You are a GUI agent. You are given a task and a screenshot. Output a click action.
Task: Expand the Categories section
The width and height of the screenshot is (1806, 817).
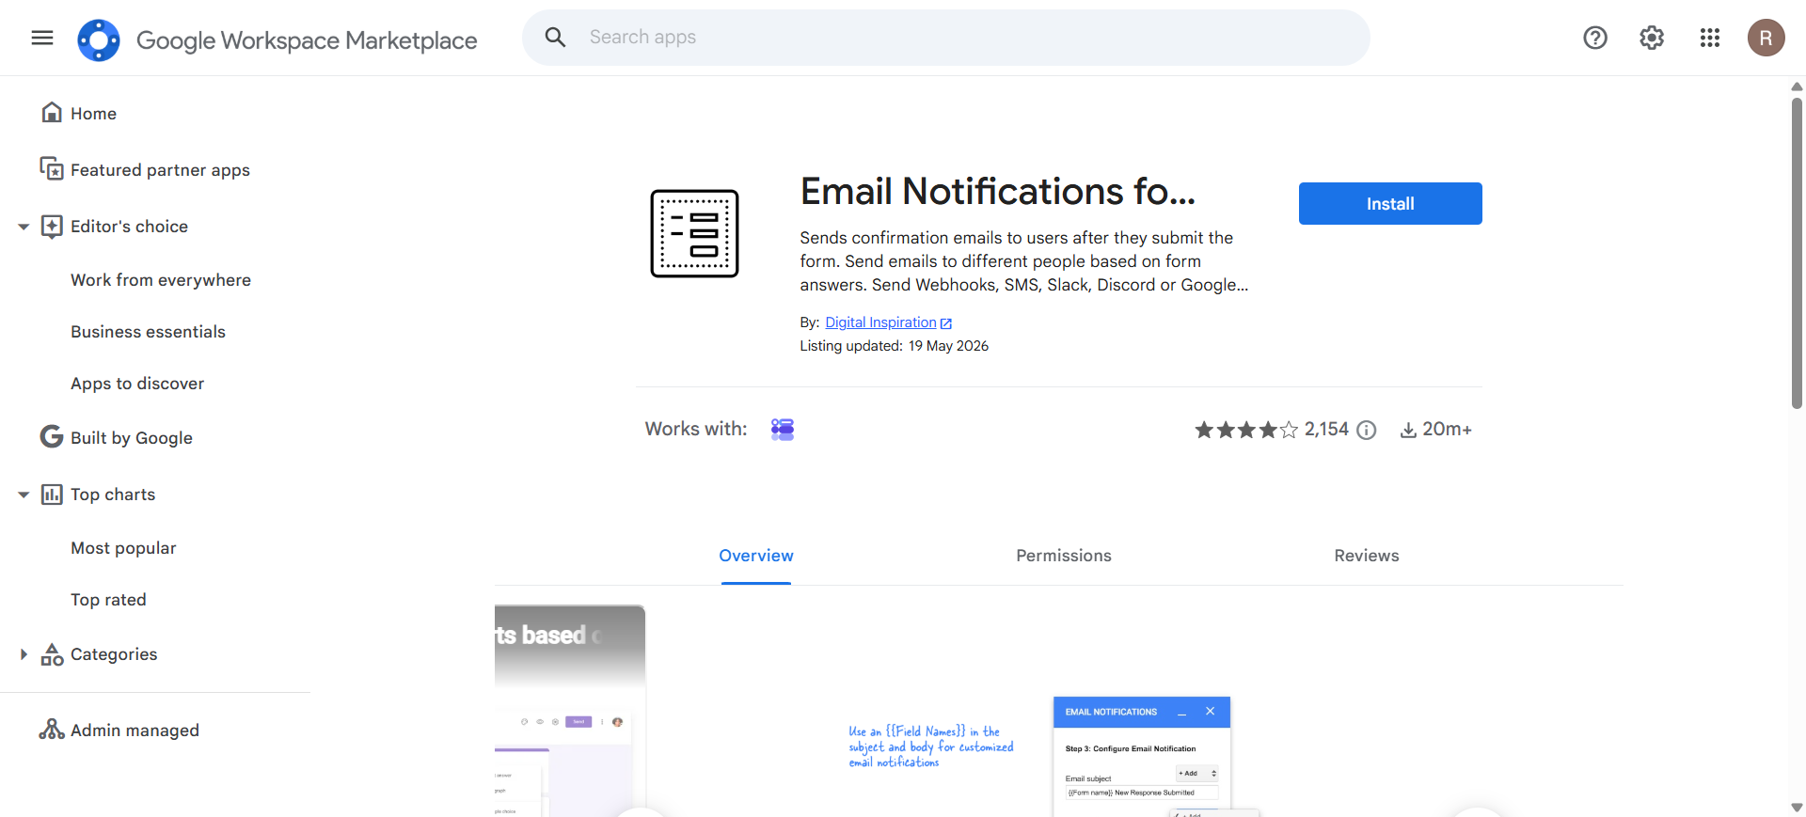[x=24, y=654]
